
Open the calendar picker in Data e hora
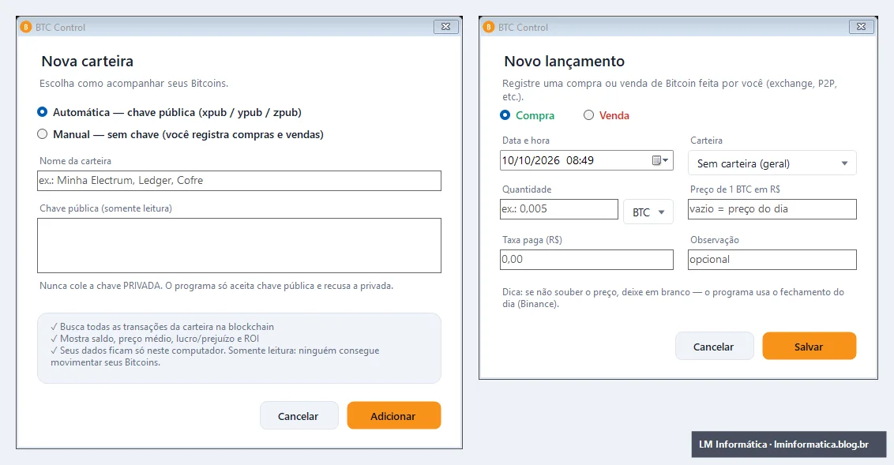point(660,161)
